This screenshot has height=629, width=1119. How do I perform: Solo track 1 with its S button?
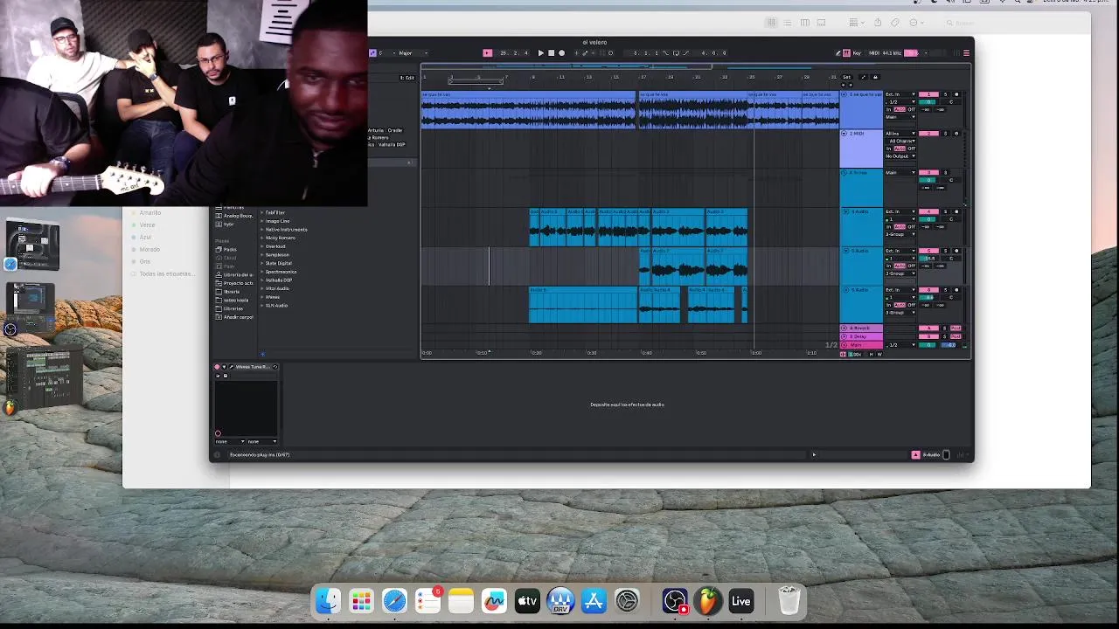(945, 94)
